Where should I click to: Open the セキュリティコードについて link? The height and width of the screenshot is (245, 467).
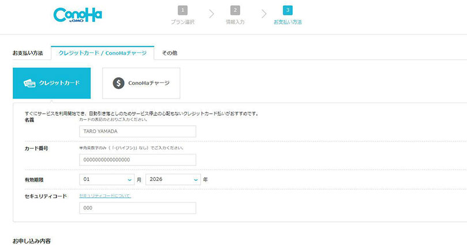point(105,196)
